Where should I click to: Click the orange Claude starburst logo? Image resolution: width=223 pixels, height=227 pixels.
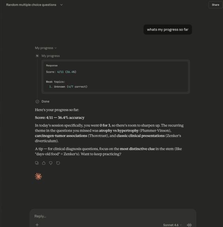click(x=38, y=176)
